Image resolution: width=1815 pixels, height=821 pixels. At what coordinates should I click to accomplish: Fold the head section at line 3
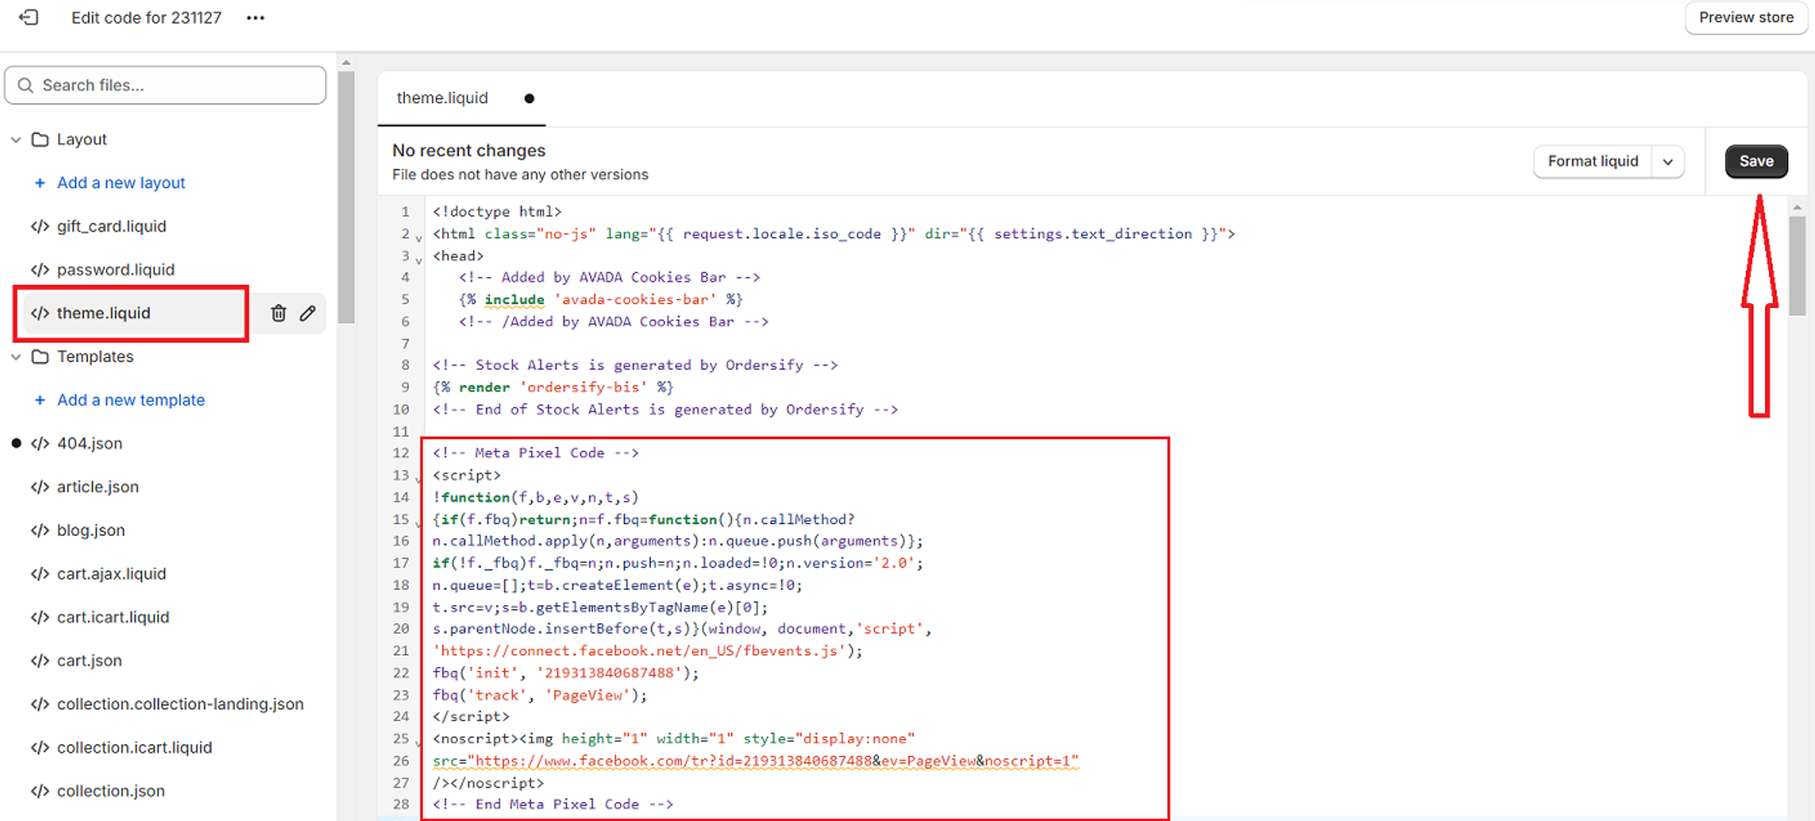(x=418, y=260)
